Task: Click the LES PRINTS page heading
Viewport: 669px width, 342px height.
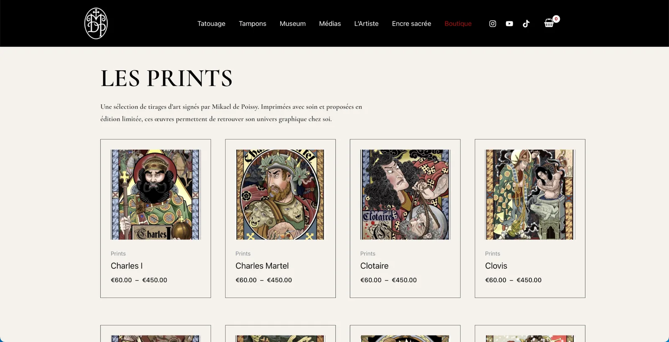Action: (x=166, y=78)
